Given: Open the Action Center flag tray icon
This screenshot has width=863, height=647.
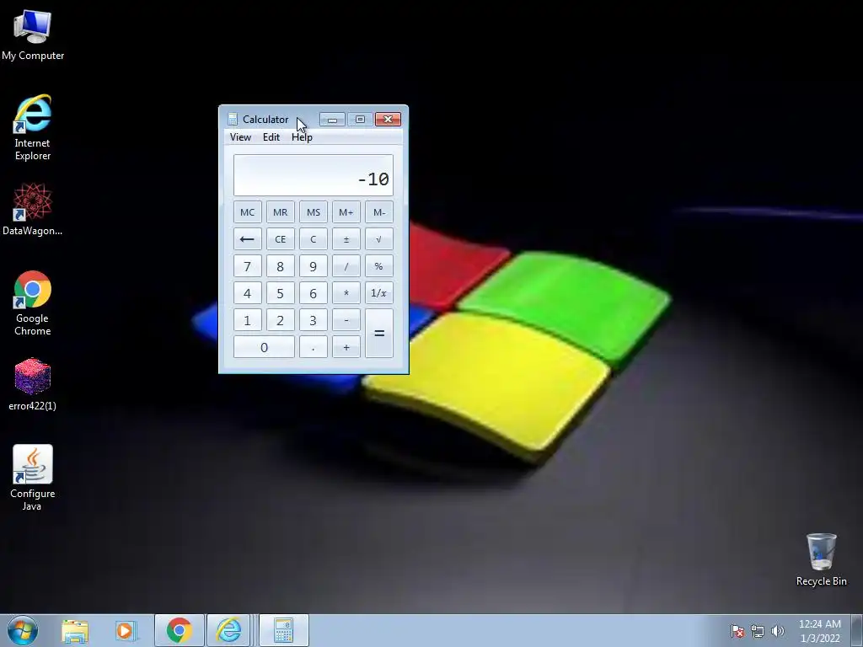Looking at the screenshot, I should click(x=737, y=630).
